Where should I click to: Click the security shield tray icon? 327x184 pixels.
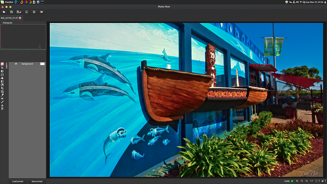tap(286, 2)
